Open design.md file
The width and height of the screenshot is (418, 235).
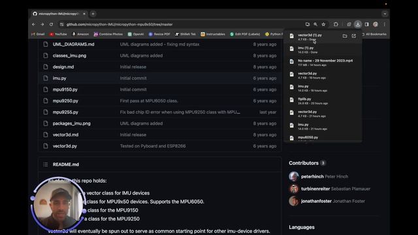63,67
